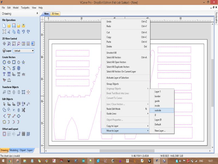Open the View menu
This screenshot has width=218, height=164.
click(x=34, y=8)
